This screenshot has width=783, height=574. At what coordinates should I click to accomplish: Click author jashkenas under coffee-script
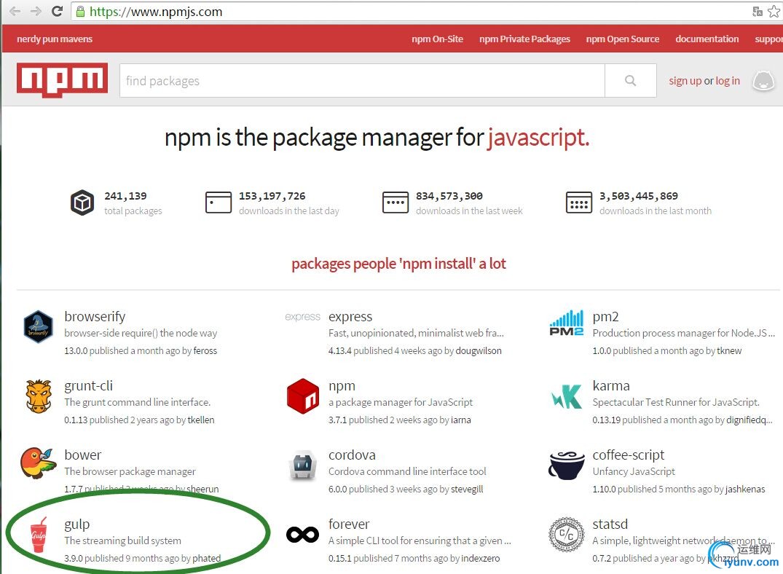tap(745, 489)
